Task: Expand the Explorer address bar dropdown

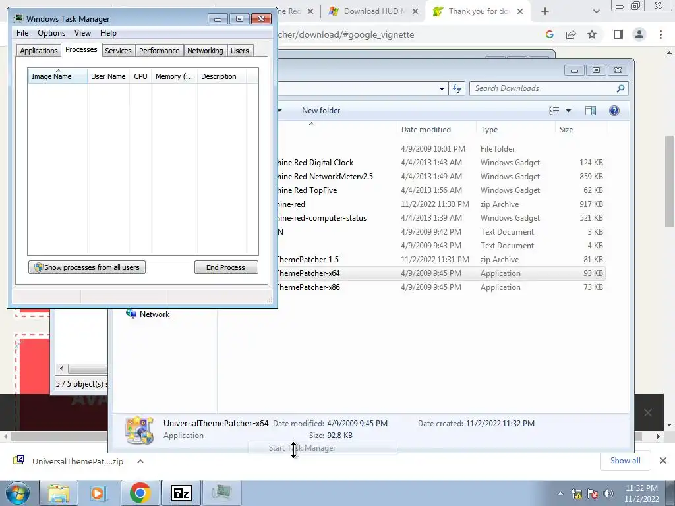Action: click(x=442, y=89)
